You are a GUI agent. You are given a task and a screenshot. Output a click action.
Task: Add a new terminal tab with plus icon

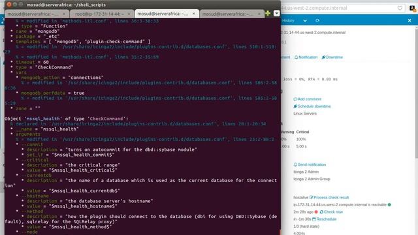[268, 13]
